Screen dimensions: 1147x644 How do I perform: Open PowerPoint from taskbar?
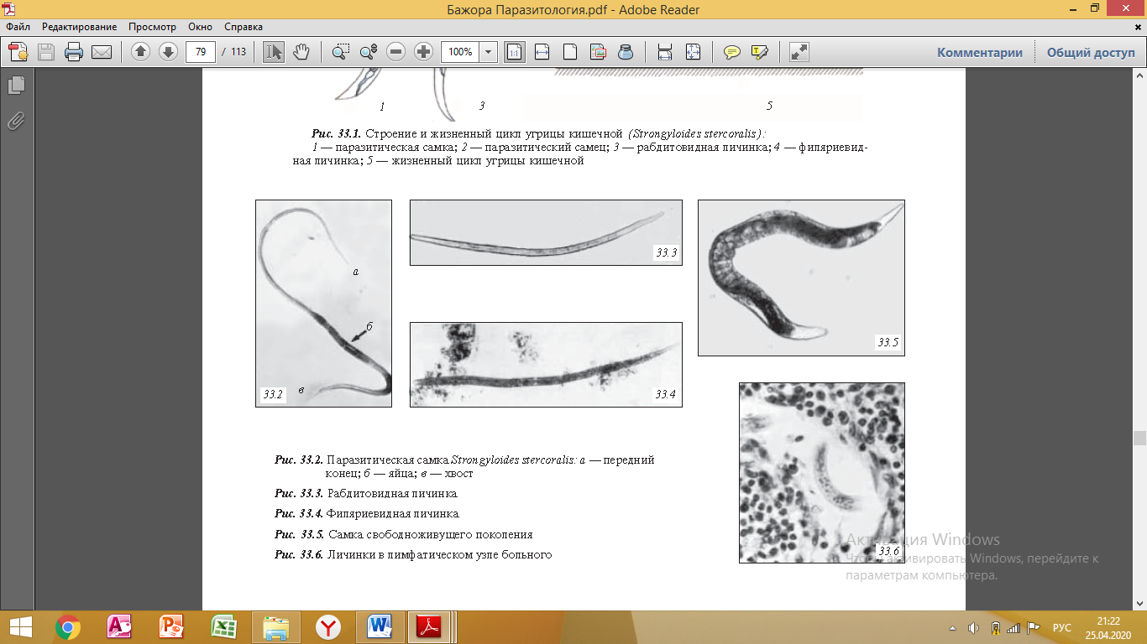click(x=172, y=626)
